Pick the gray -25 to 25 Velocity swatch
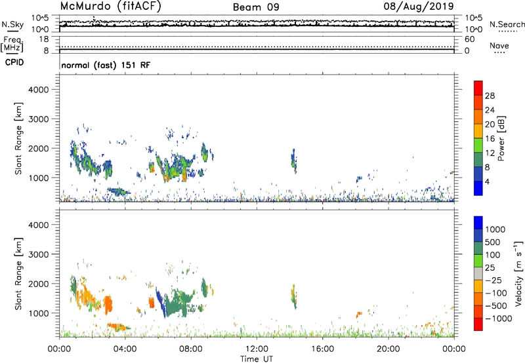 478,273
